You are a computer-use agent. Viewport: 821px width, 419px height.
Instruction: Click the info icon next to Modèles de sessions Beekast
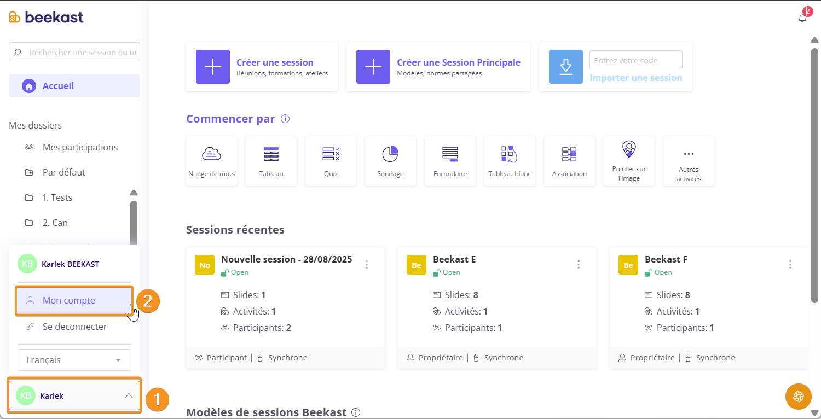point(356,412)
